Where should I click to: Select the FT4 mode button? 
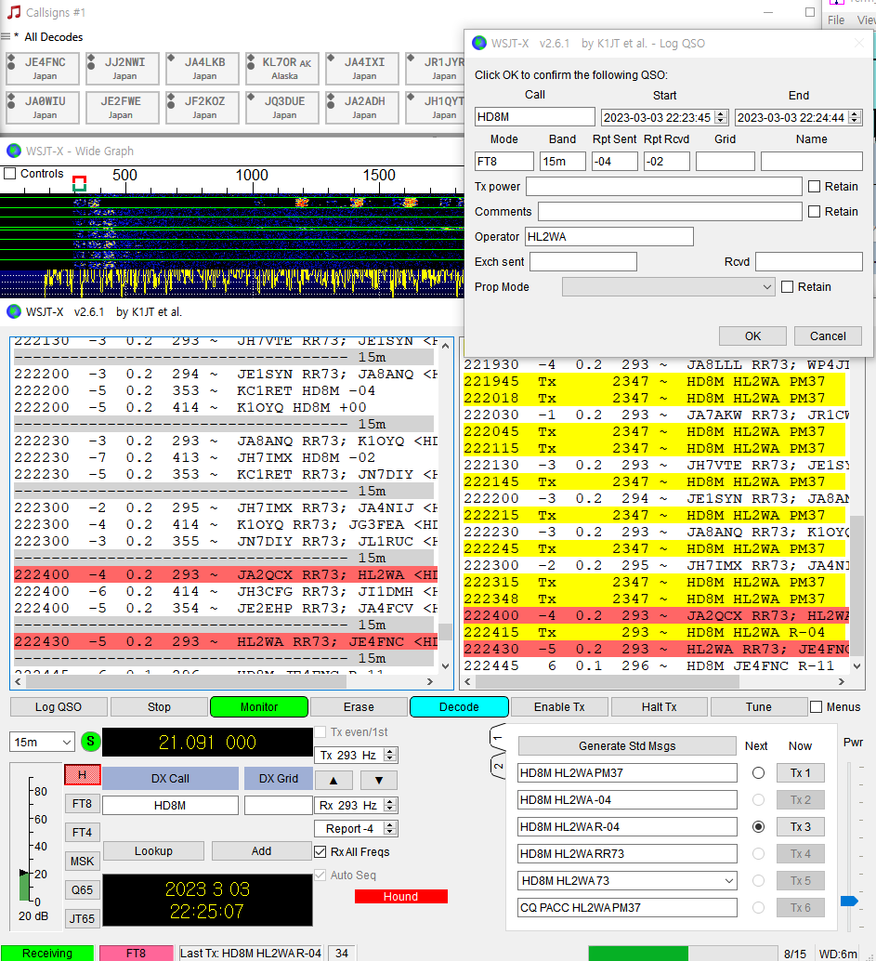click(x=83, y=832)
